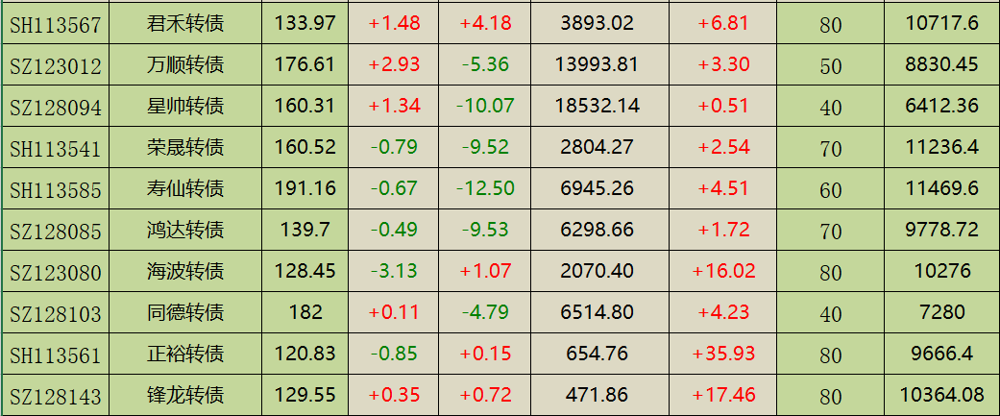Select the 君禾转债 name cell
This screenshot has width=1000, height=416.
(185, 23)
